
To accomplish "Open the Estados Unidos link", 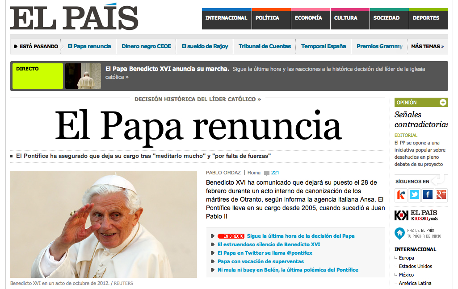I will 416,266.
